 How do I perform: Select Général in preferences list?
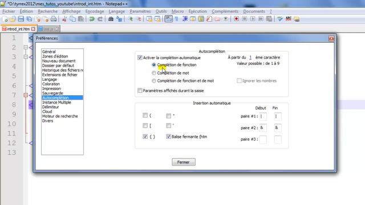coord(49,52)
